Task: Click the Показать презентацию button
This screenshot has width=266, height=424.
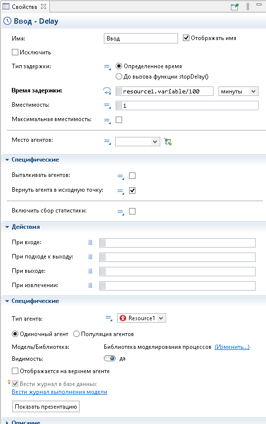Action: click(45, 406)
